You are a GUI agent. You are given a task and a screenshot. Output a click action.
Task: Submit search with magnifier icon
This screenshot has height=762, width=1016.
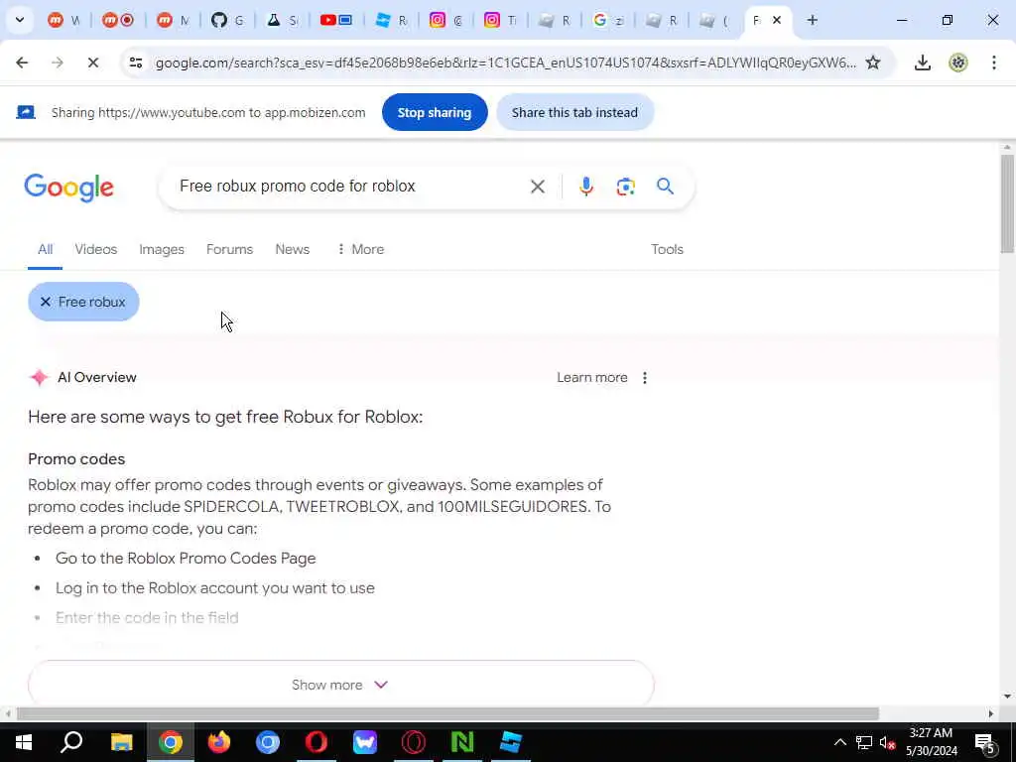tap(665, 187)
